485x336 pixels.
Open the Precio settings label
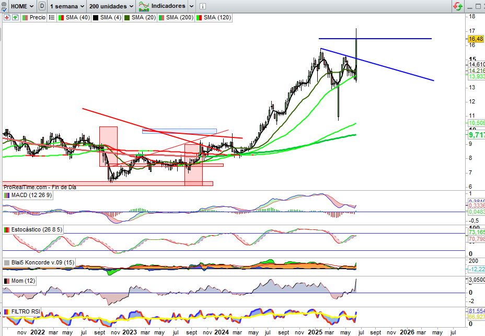(x=38, y=17)
